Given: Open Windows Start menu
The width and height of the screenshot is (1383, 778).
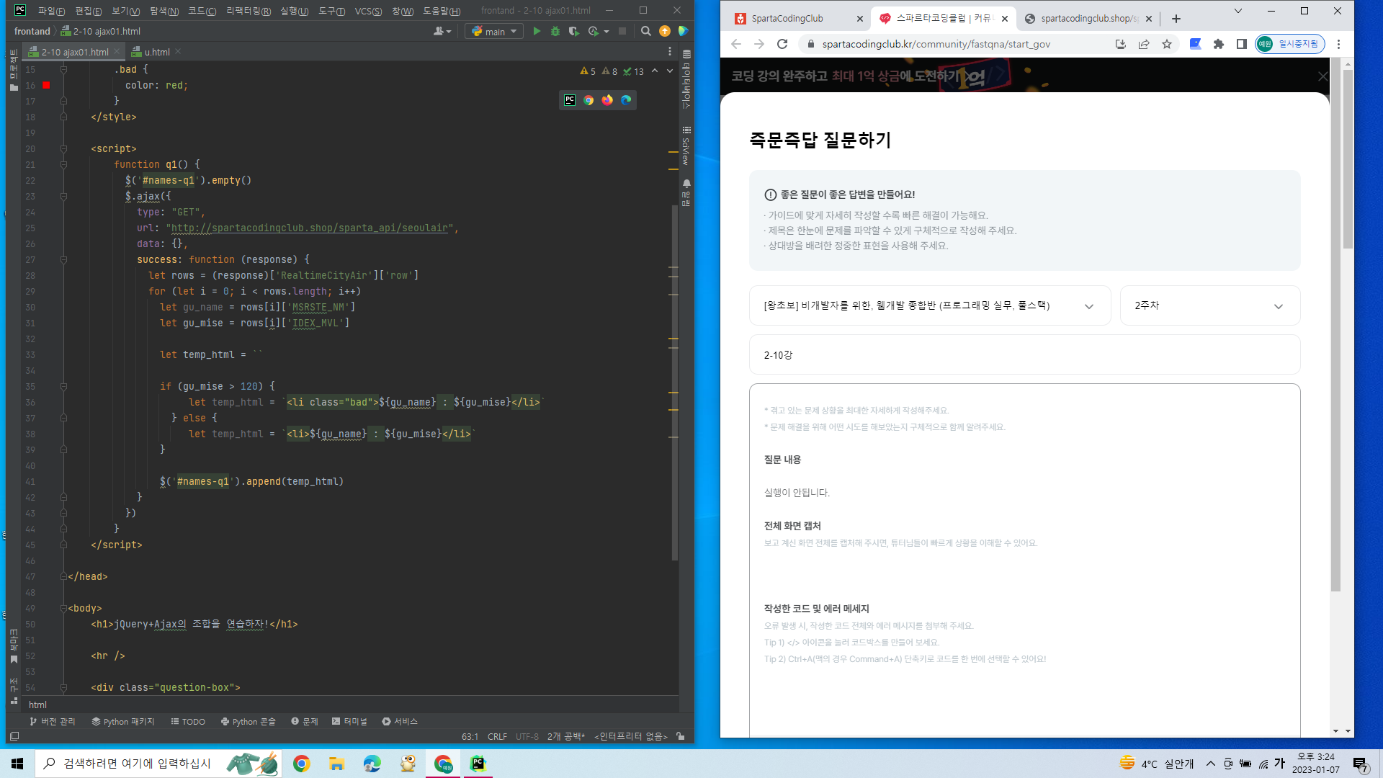Looking at the screenshot, I should coord(17,764).
